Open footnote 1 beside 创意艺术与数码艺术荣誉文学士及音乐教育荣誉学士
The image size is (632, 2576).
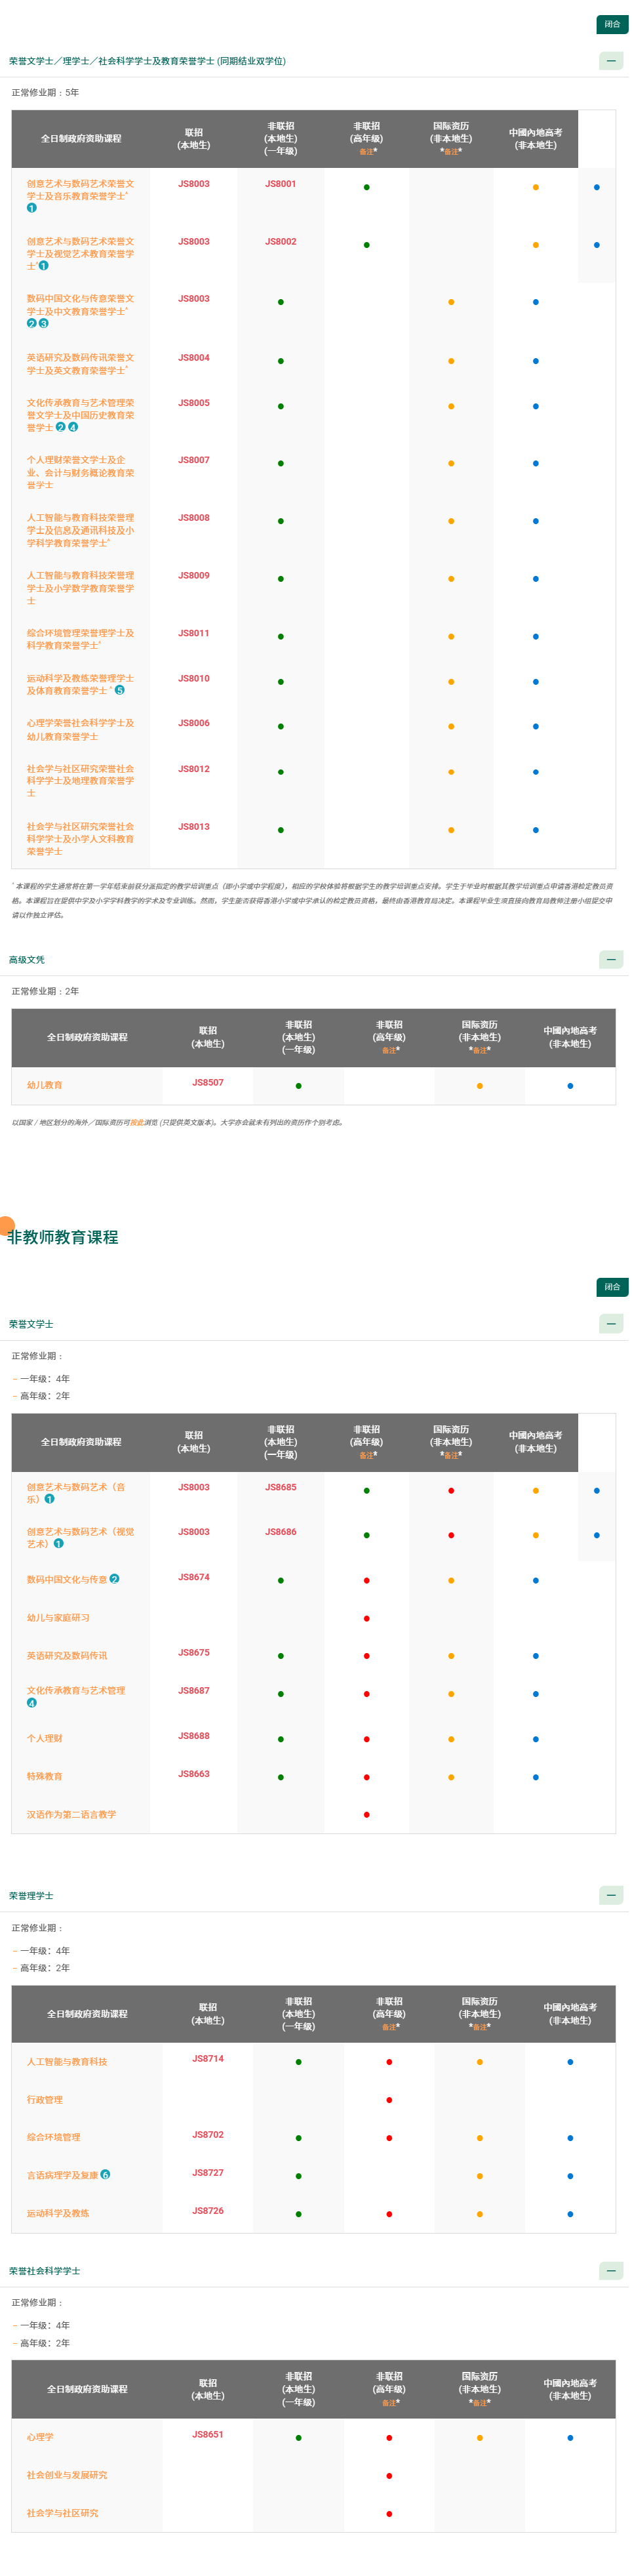pos(32,208)
